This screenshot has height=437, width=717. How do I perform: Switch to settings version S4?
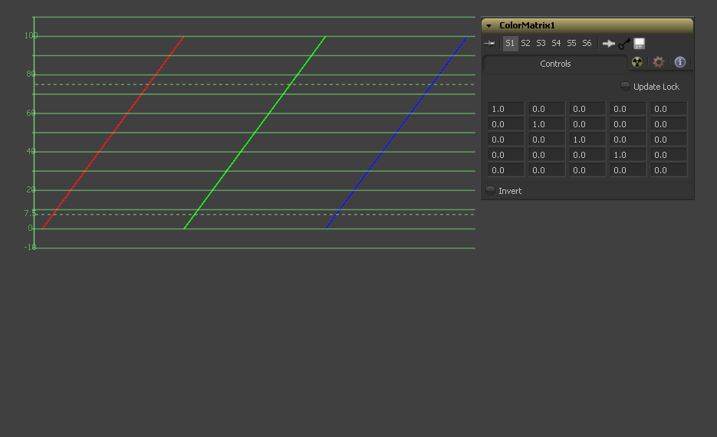click(556, 44)
